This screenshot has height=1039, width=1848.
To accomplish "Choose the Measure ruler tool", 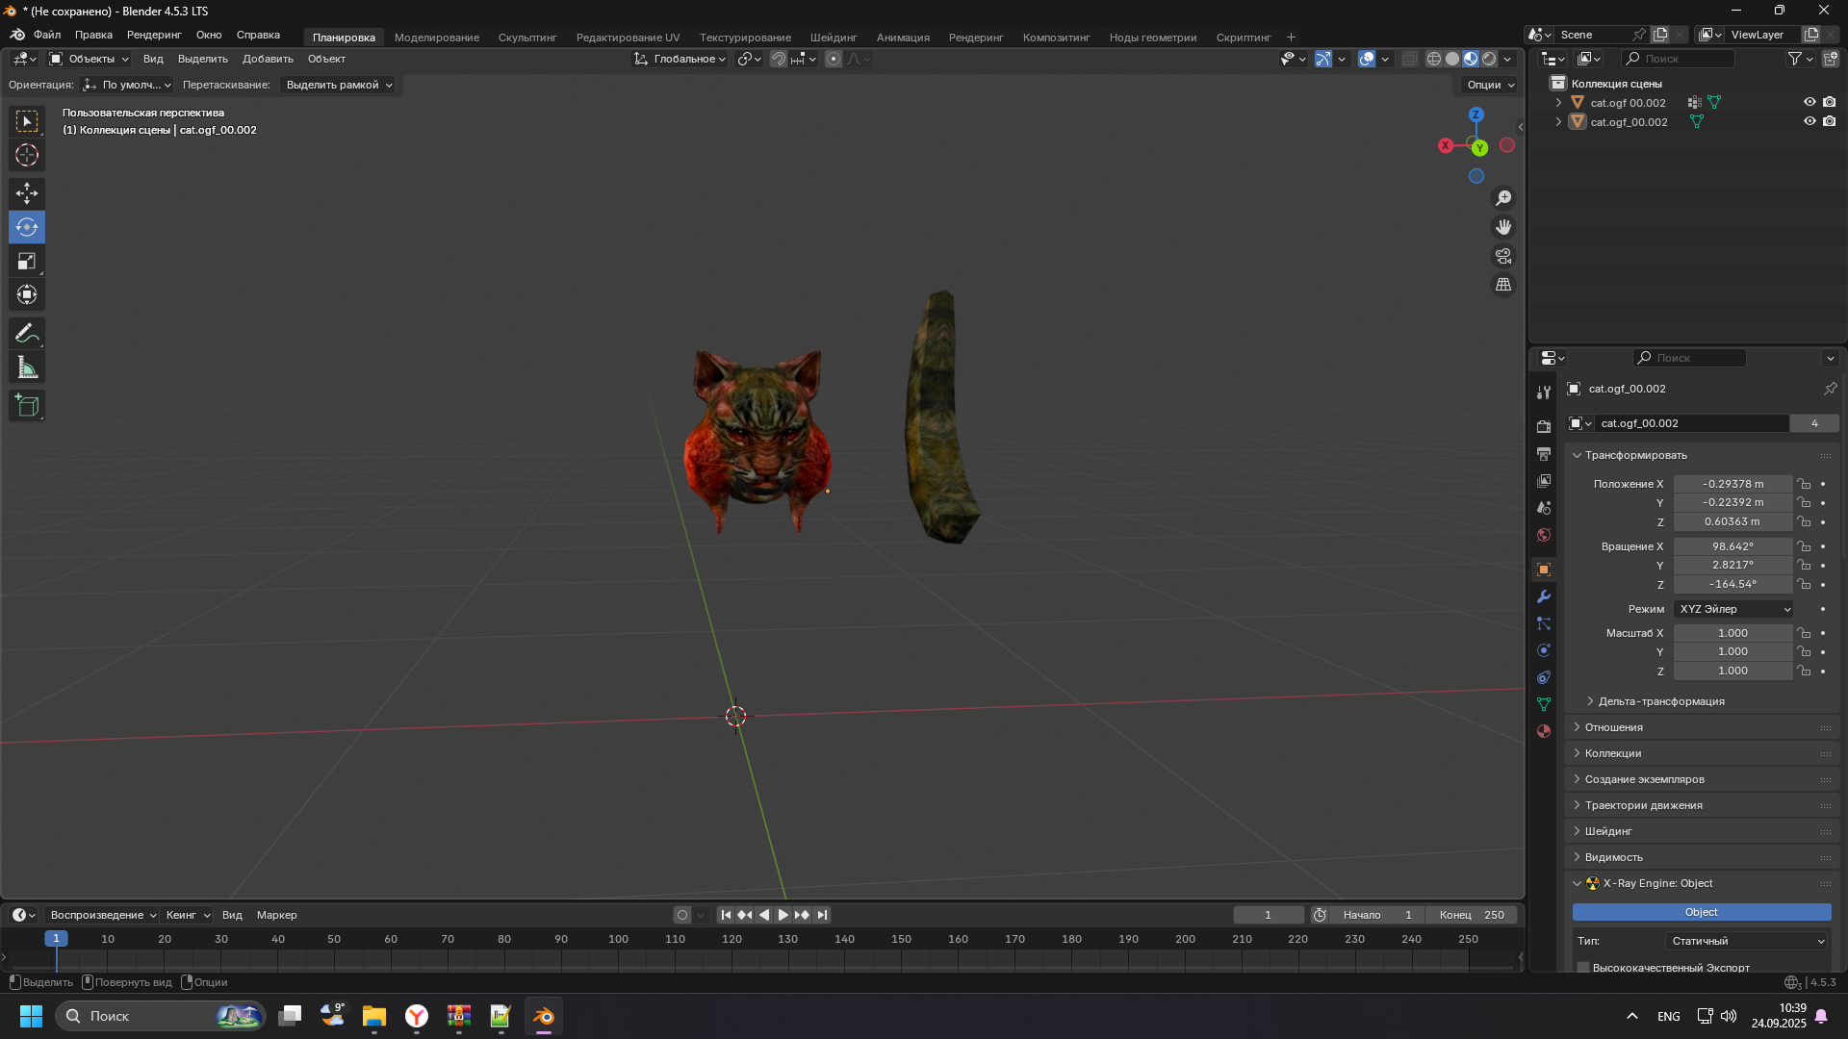I will tap(27, 367).
